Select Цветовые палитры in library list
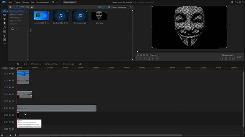245x137 pixels. 16,15
